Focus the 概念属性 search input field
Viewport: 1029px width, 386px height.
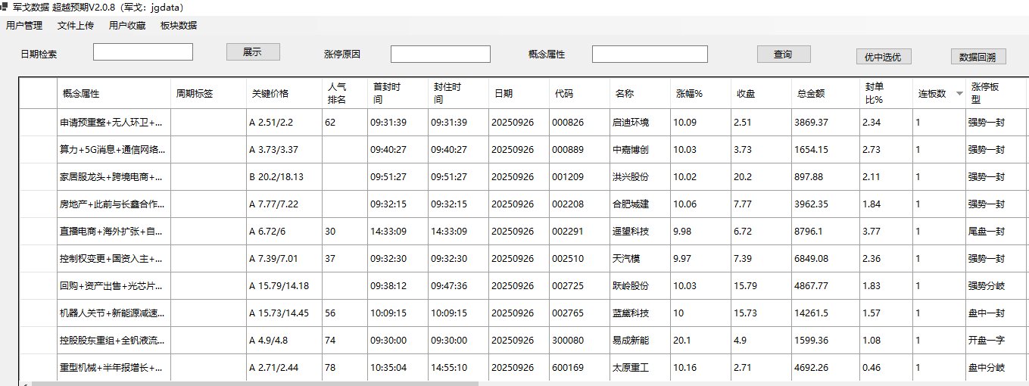(650, 54)
